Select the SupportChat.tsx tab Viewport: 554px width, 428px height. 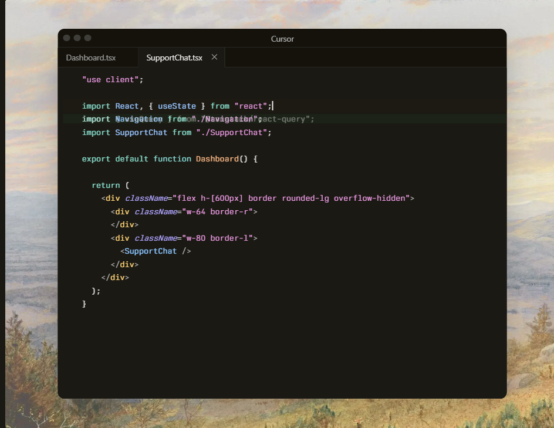pyautogui.click(x=174, y=58)
